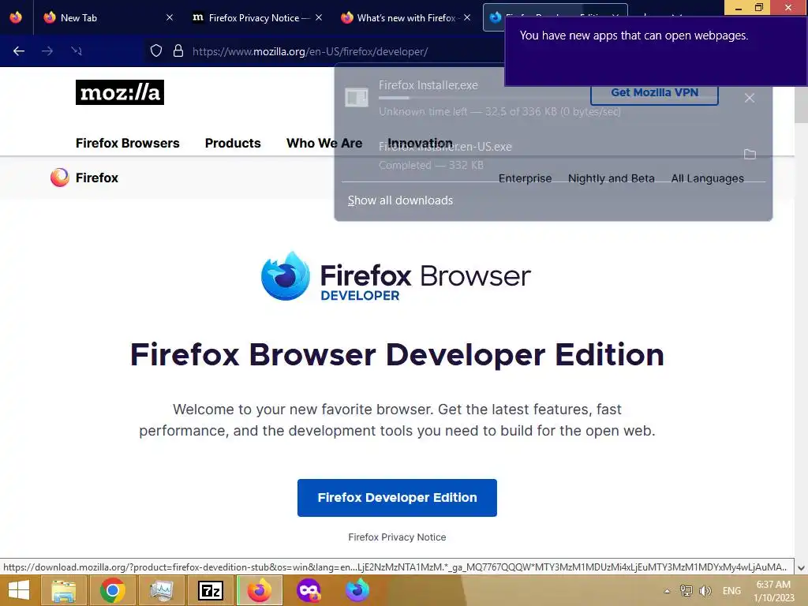808x606 pixels.
Task: Click the Firefox sub-navigation label
Action: pos(97,178)
